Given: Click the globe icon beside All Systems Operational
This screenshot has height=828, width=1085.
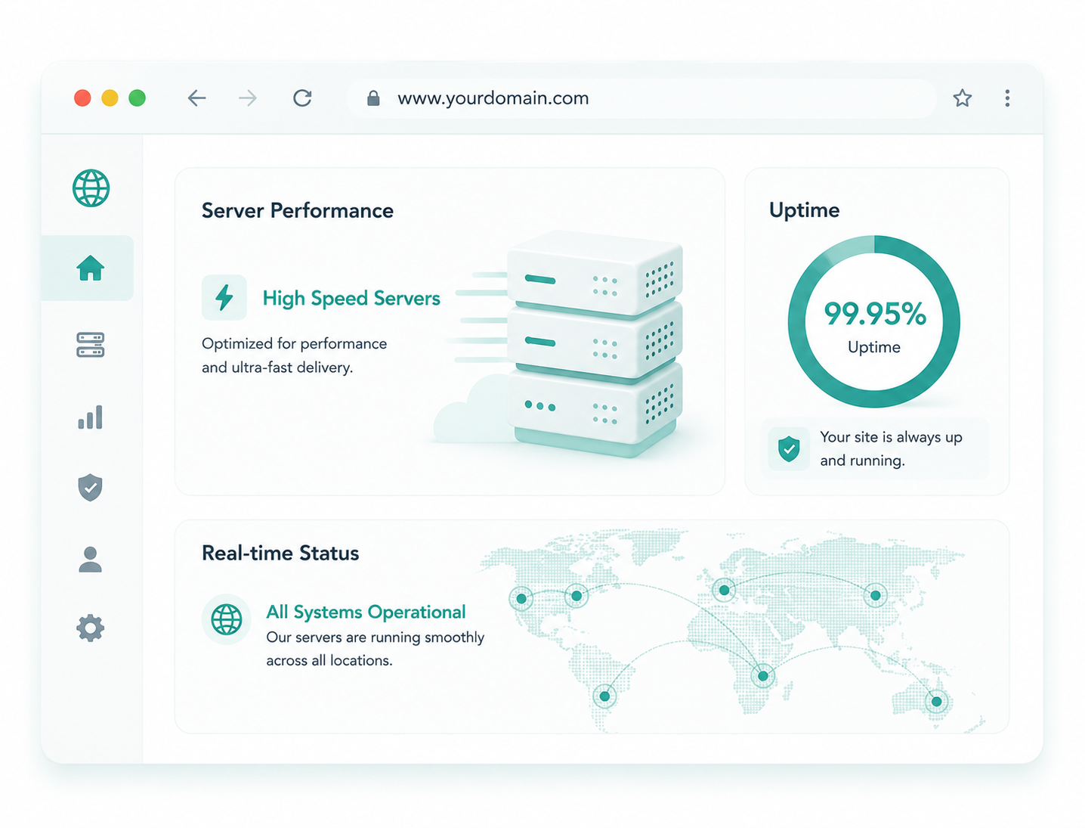Looking at the screenshot, I should [226, 619].
